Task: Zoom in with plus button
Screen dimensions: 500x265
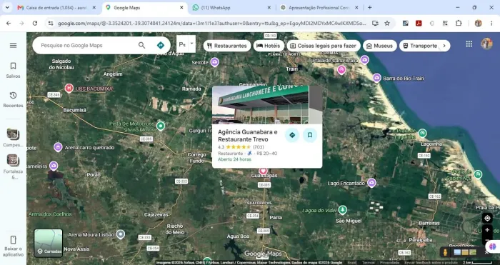Action: coord(487,230)
